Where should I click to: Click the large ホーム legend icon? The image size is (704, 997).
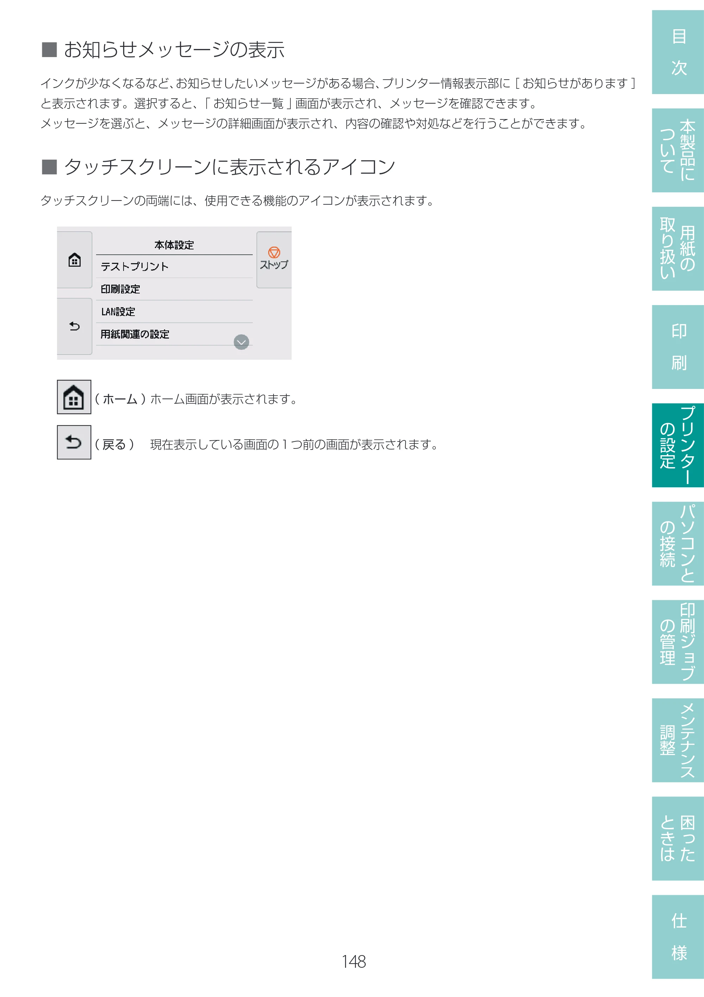[74, 397]
